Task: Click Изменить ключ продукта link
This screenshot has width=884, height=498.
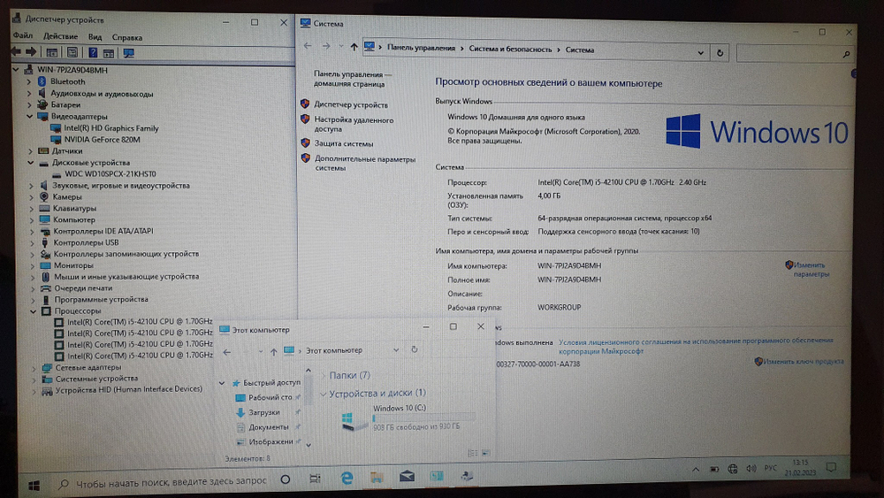Action: (x=804, y=362)
